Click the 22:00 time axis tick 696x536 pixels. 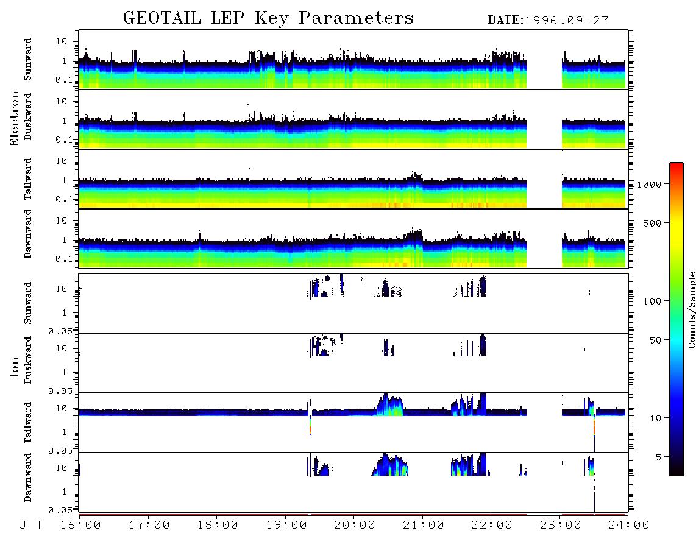pos(492,525)
